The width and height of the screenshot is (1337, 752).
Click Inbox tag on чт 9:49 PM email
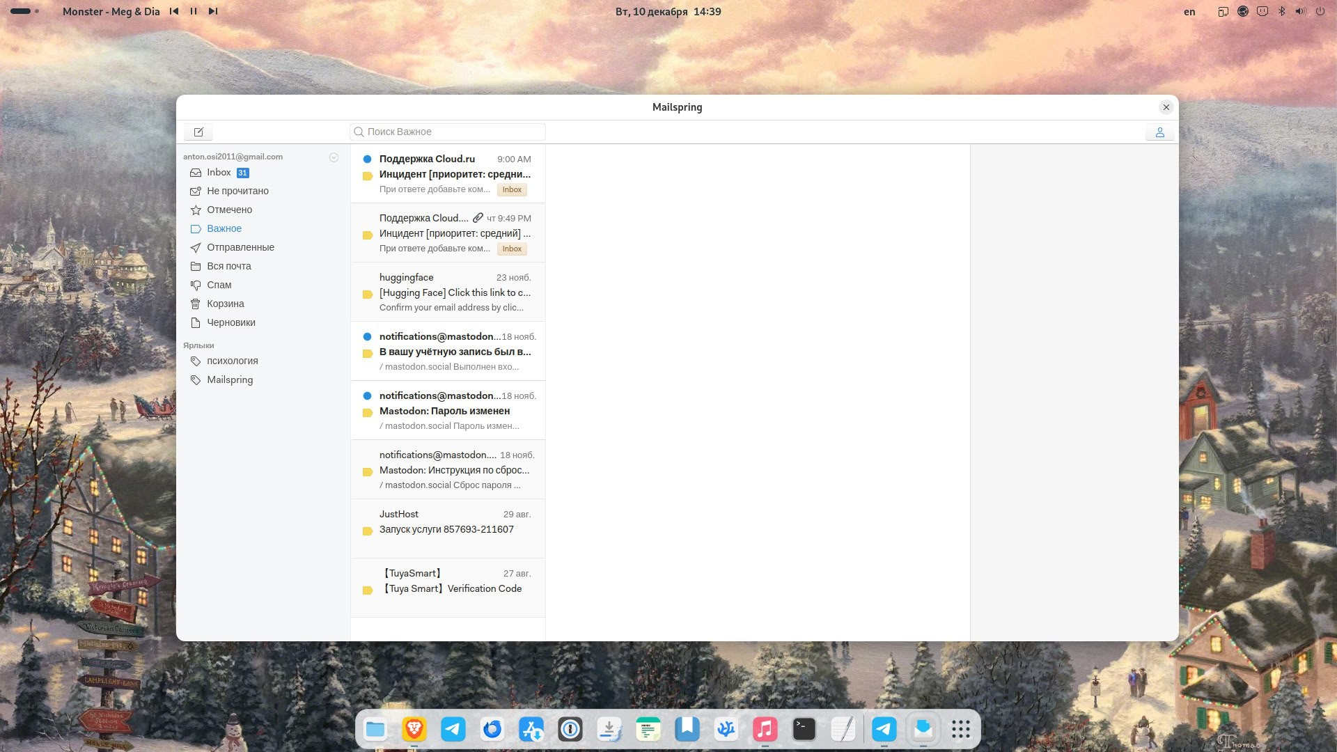tap(512, 249)
